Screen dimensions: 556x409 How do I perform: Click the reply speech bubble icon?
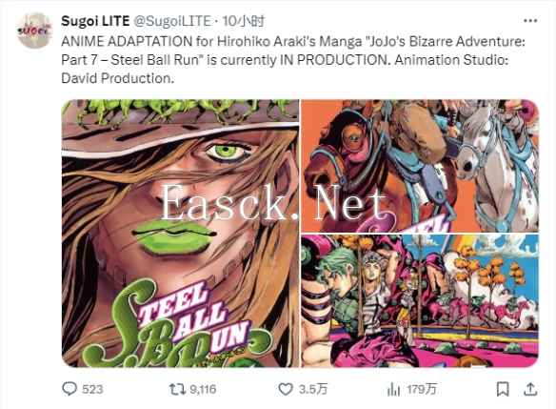pyautogui.click(x=69, y=389)
